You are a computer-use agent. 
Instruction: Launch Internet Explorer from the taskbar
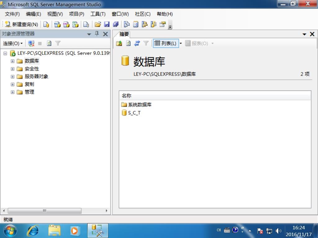[33, 231]
